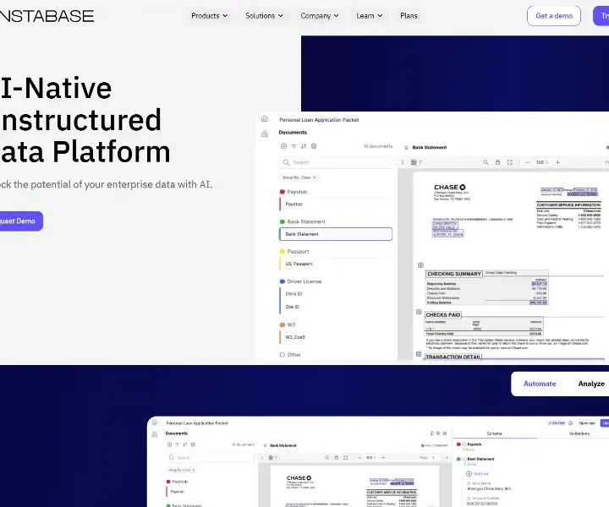The width and height of the screenshot is (609, 507).
Task: Click home icon in upper app preview
Action: click(265, 118)
